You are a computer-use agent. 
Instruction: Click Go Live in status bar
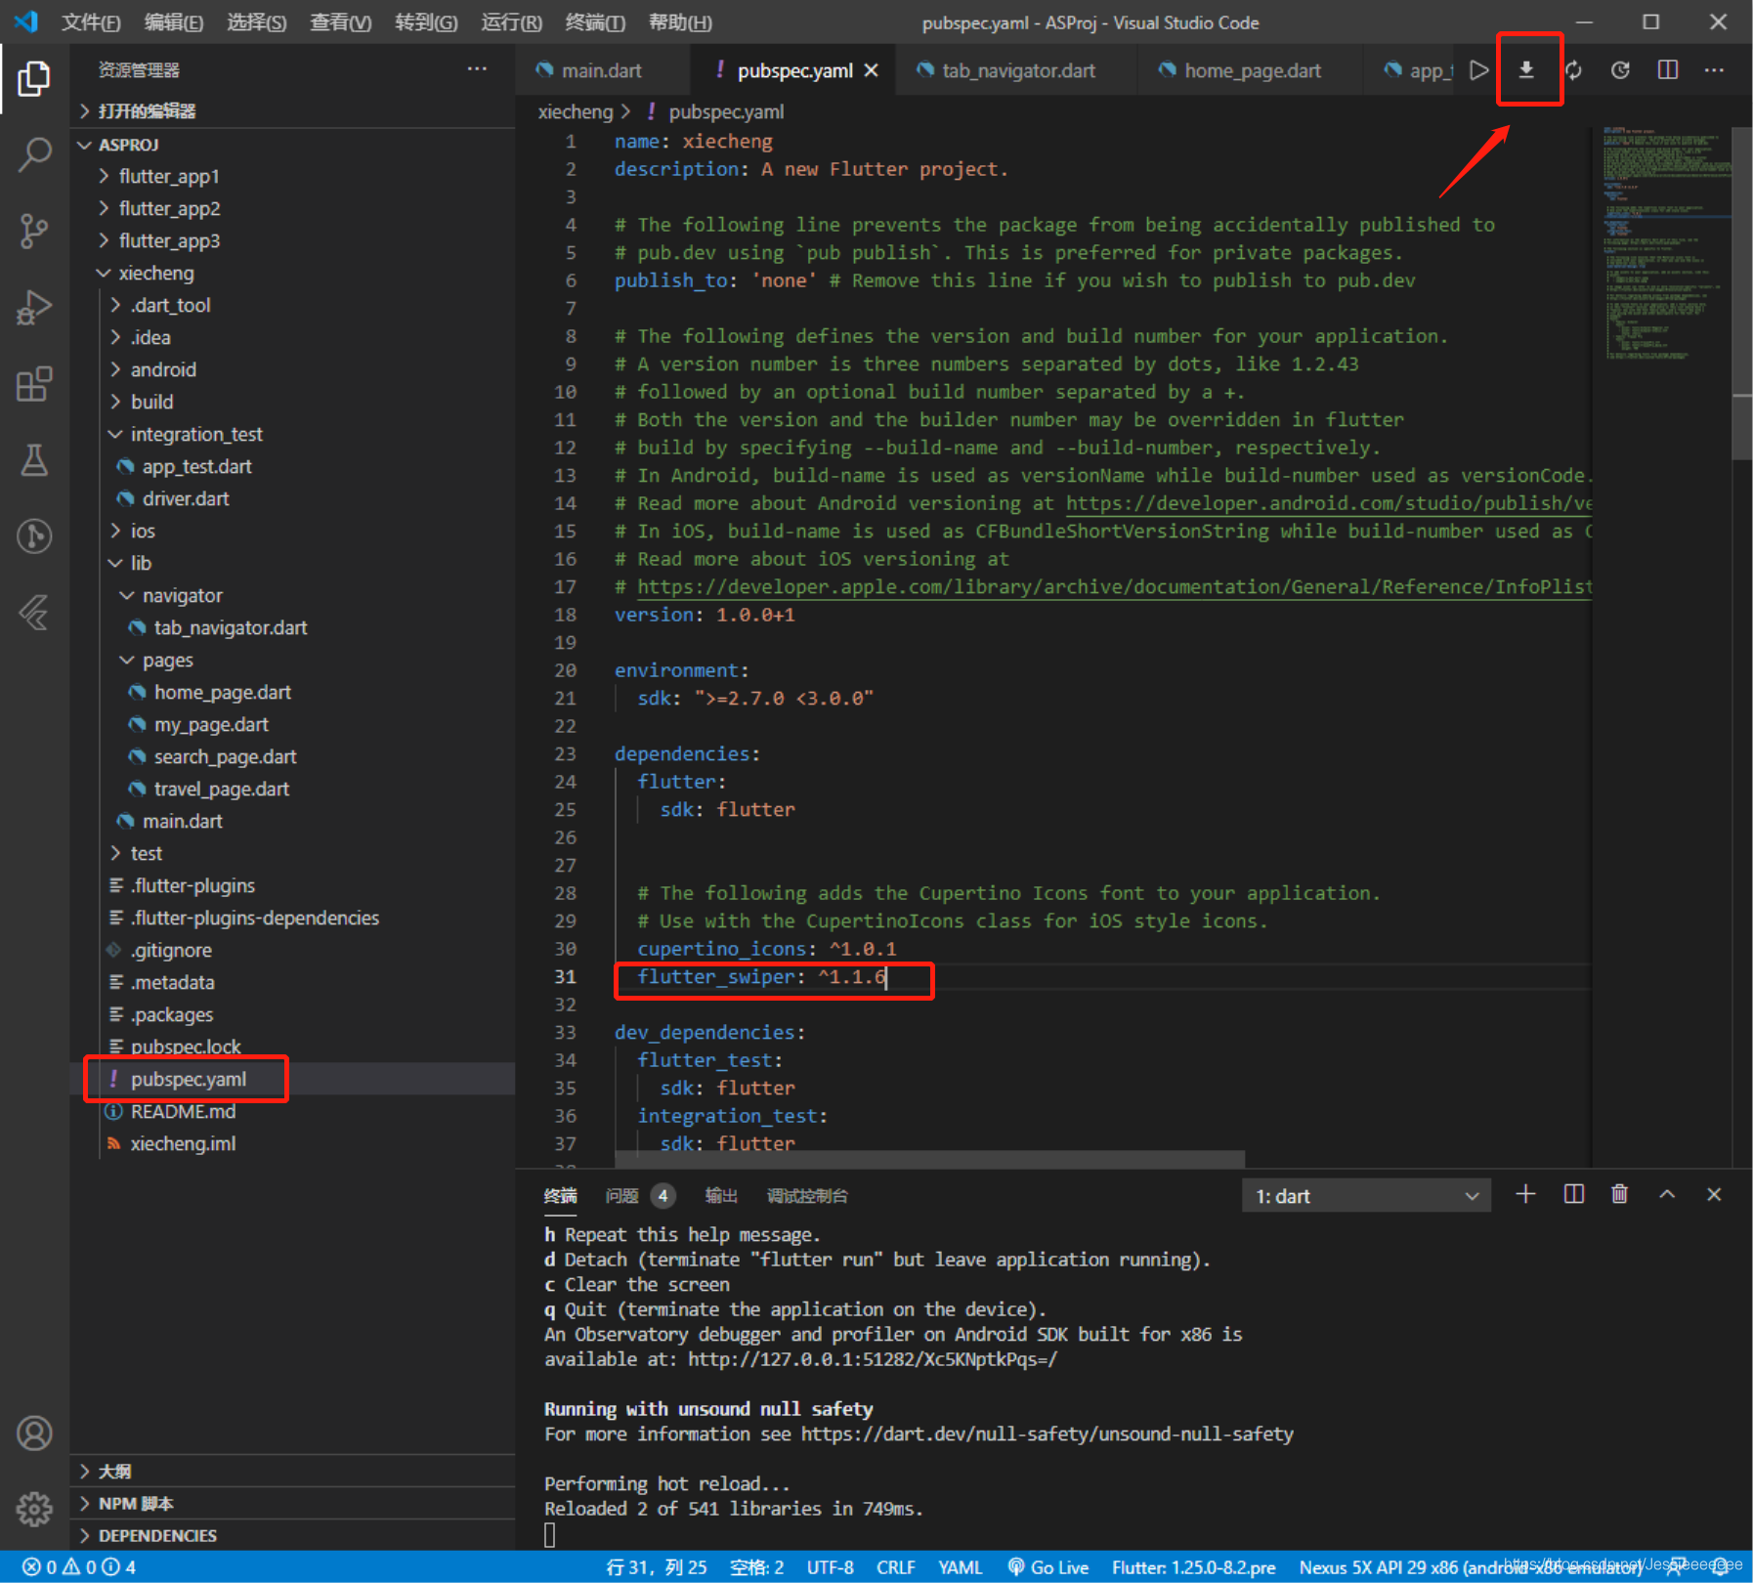point(1048,1567)
